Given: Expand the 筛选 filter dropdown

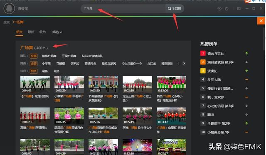Looking at the screenshot, I should click(57, 32).
